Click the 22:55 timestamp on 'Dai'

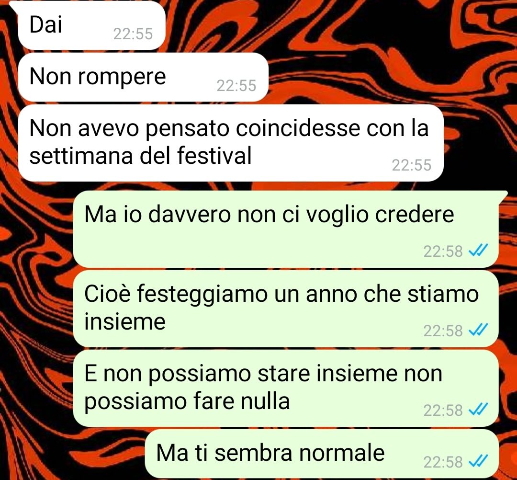pos(133,34)
